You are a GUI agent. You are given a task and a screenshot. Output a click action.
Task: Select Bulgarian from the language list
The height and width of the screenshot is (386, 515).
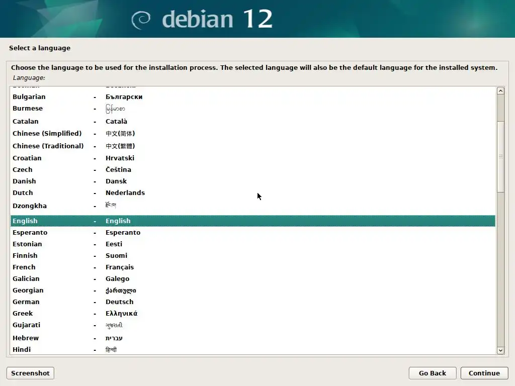pyautogui.click(x=252, y=97)
